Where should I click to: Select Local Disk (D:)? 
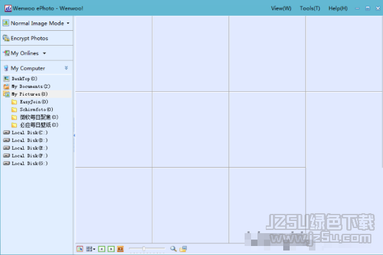30,141
